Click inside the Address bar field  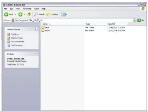pos(72,20)
